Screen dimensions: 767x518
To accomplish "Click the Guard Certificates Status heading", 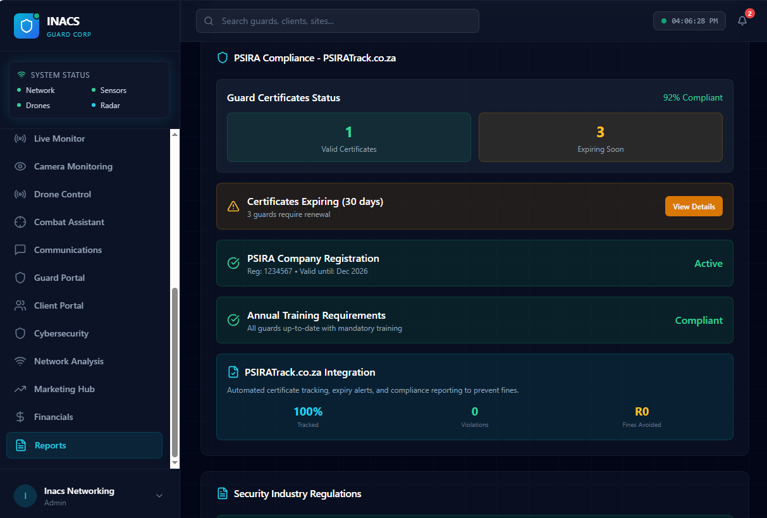I will click(283, 98).
